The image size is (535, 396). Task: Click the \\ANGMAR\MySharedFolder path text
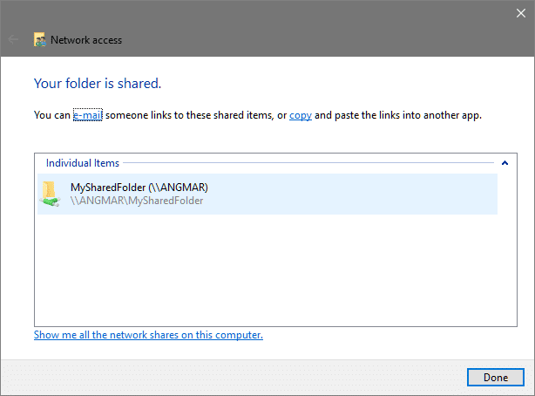point(137,201)
